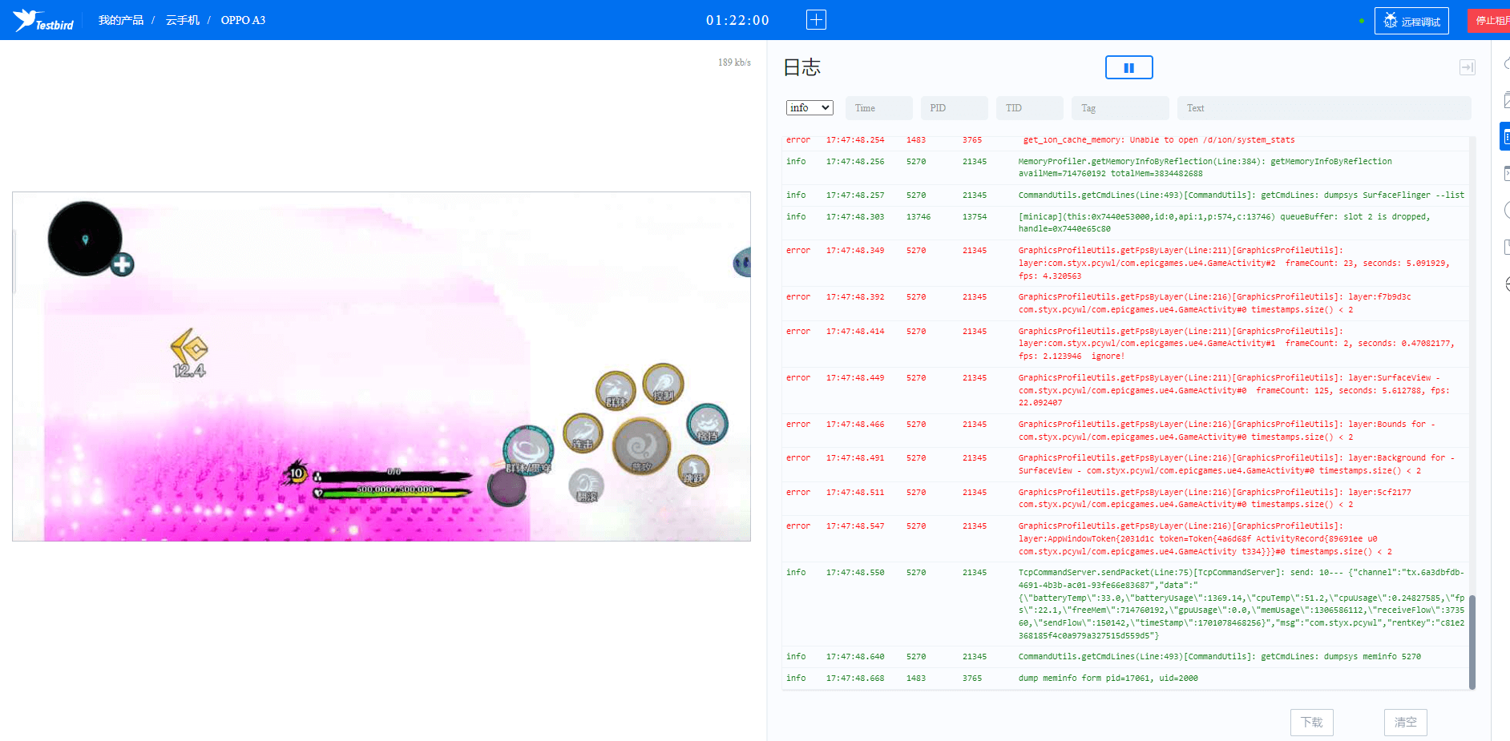Pause the log stream

tap(1128, 67)
